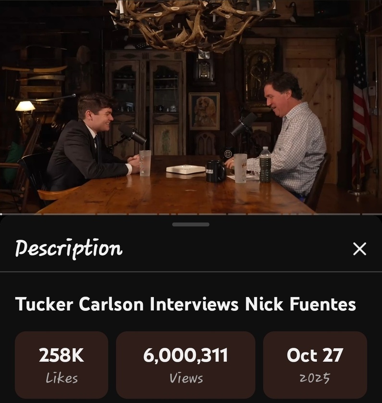
Task: Click the 2025 year label
Action: point(315,378)
